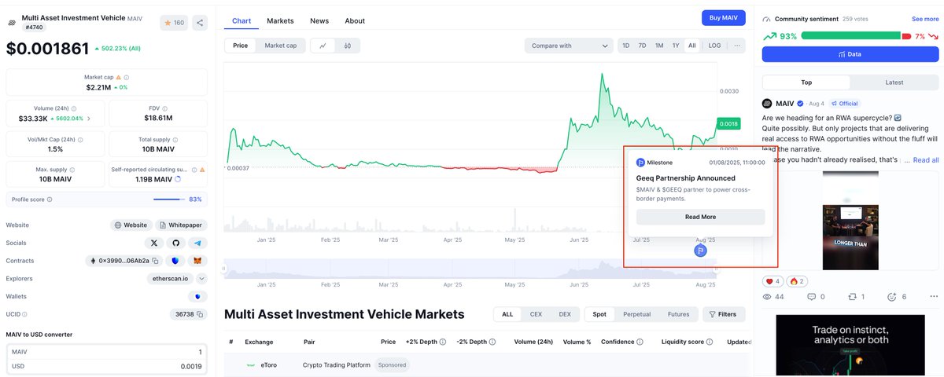Select the candlestick chart style
The height and width of the screenshot is (377, 944).
(348, 46)
